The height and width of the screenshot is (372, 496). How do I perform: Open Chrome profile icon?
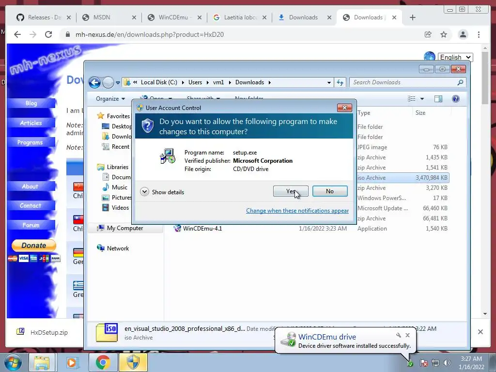[463, 34]
